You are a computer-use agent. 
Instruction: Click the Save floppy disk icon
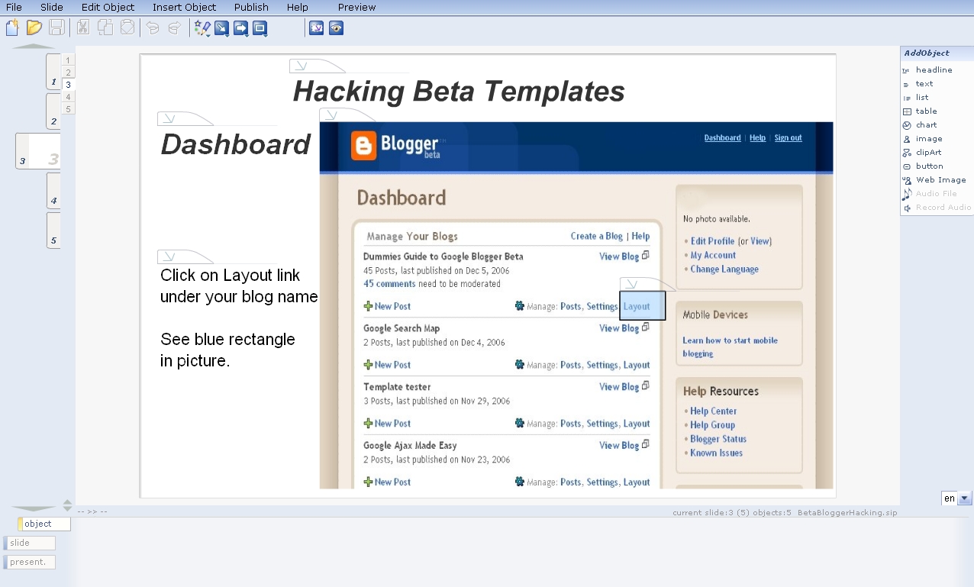click(x=56, y=28)
